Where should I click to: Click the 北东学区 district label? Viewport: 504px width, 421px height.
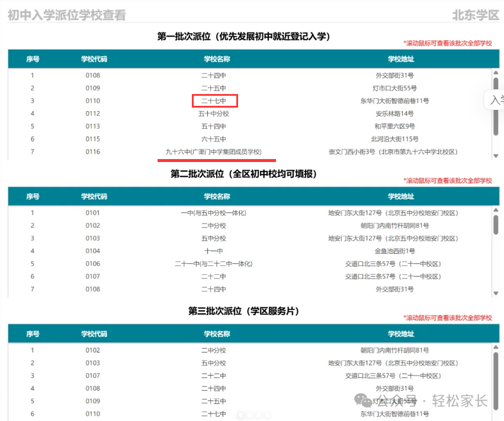[476, 15]
